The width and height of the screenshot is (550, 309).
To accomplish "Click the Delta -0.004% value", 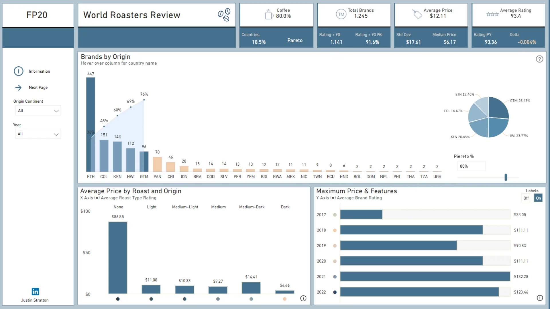I will pos(527,42).
